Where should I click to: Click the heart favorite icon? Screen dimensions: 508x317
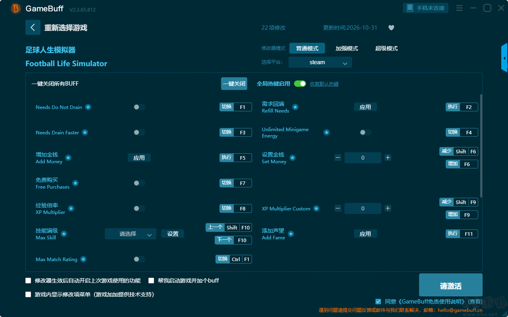[391, 28]
